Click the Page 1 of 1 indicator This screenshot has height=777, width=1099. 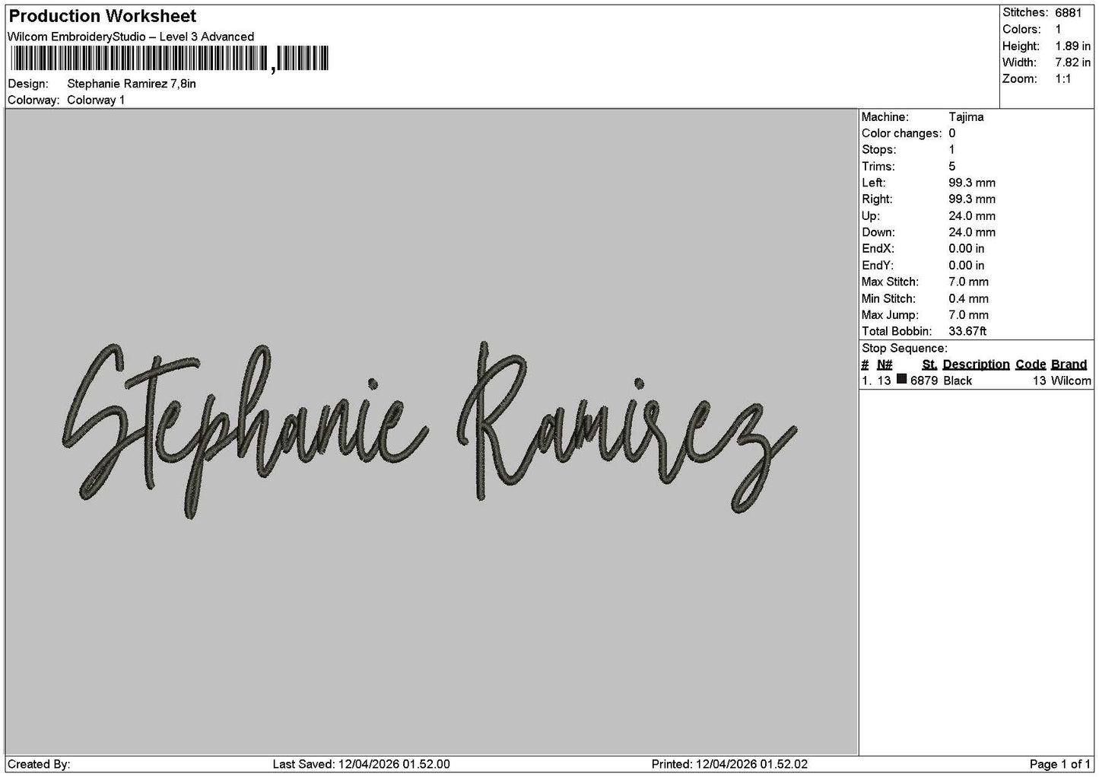click(1059, 765)
